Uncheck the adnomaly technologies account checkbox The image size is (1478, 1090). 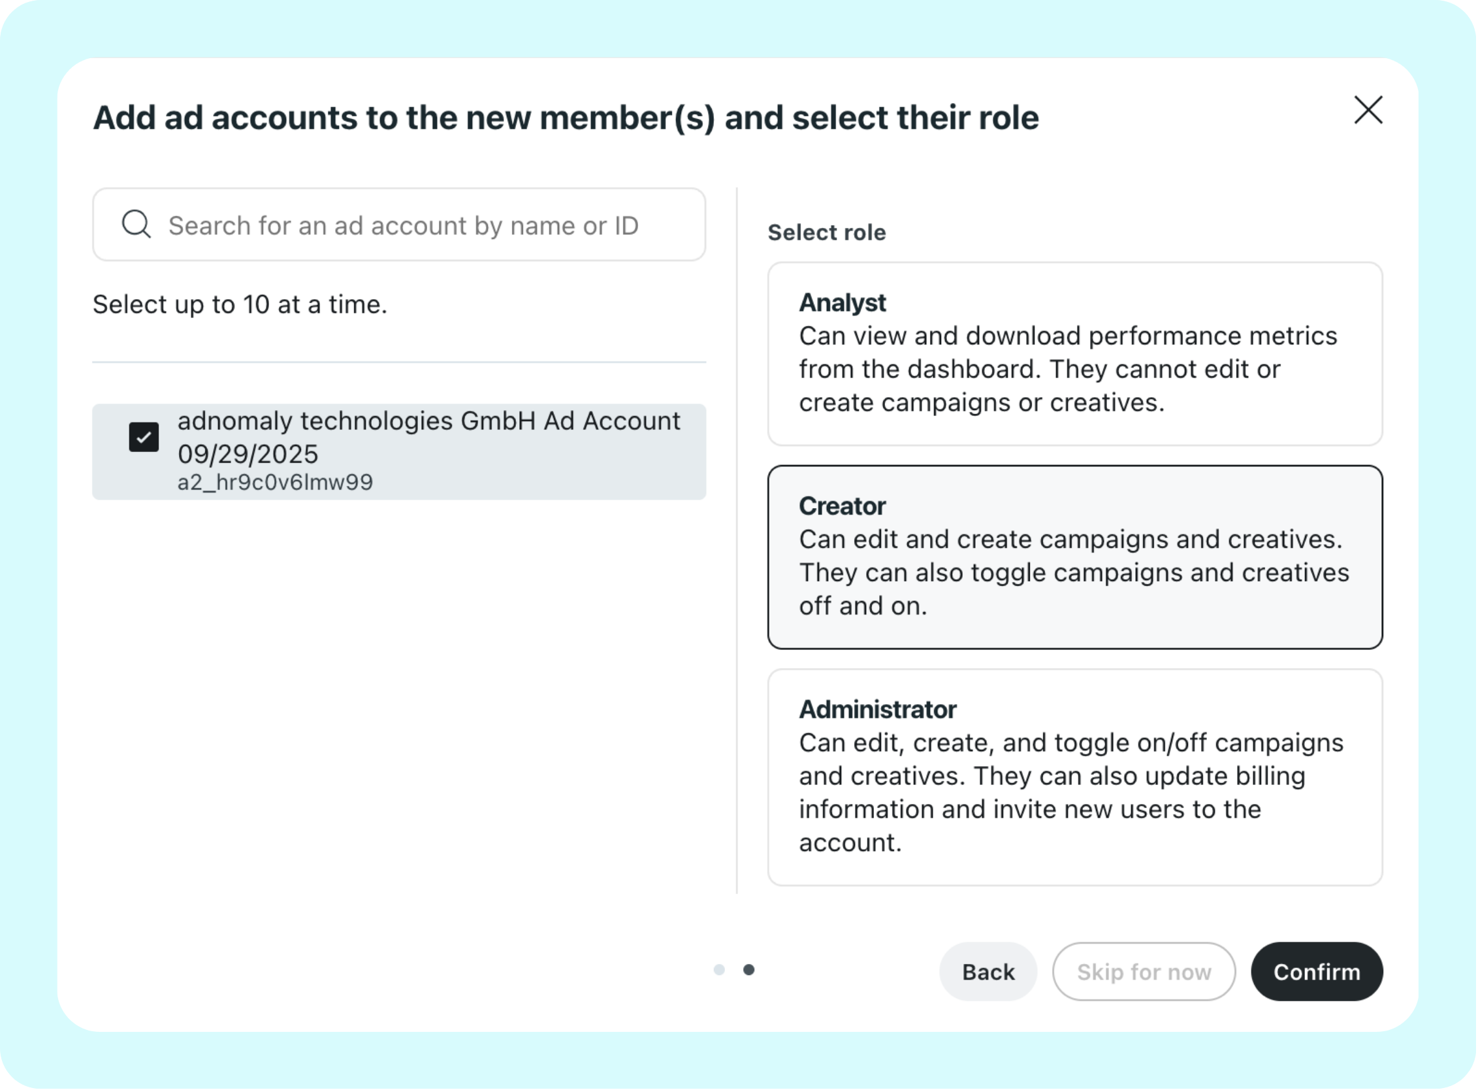point(144,437)
